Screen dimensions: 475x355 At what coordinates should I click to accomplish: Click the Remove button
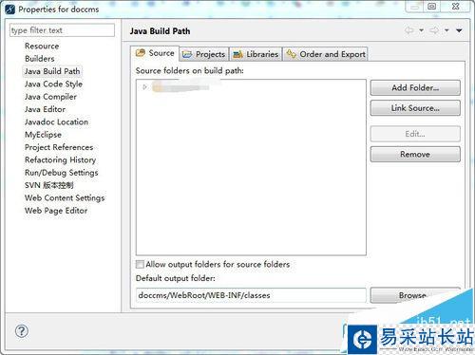coord(415,154)
